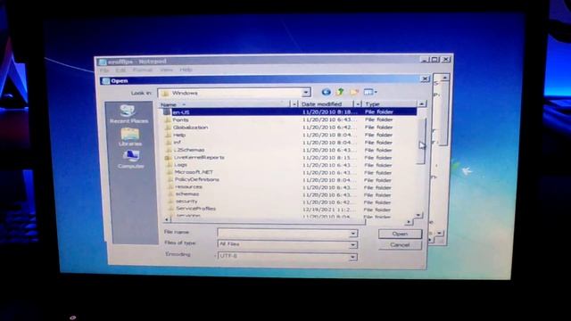Click the file list scroll down arrow
The image size is (571, 321).
click(418, 215)
